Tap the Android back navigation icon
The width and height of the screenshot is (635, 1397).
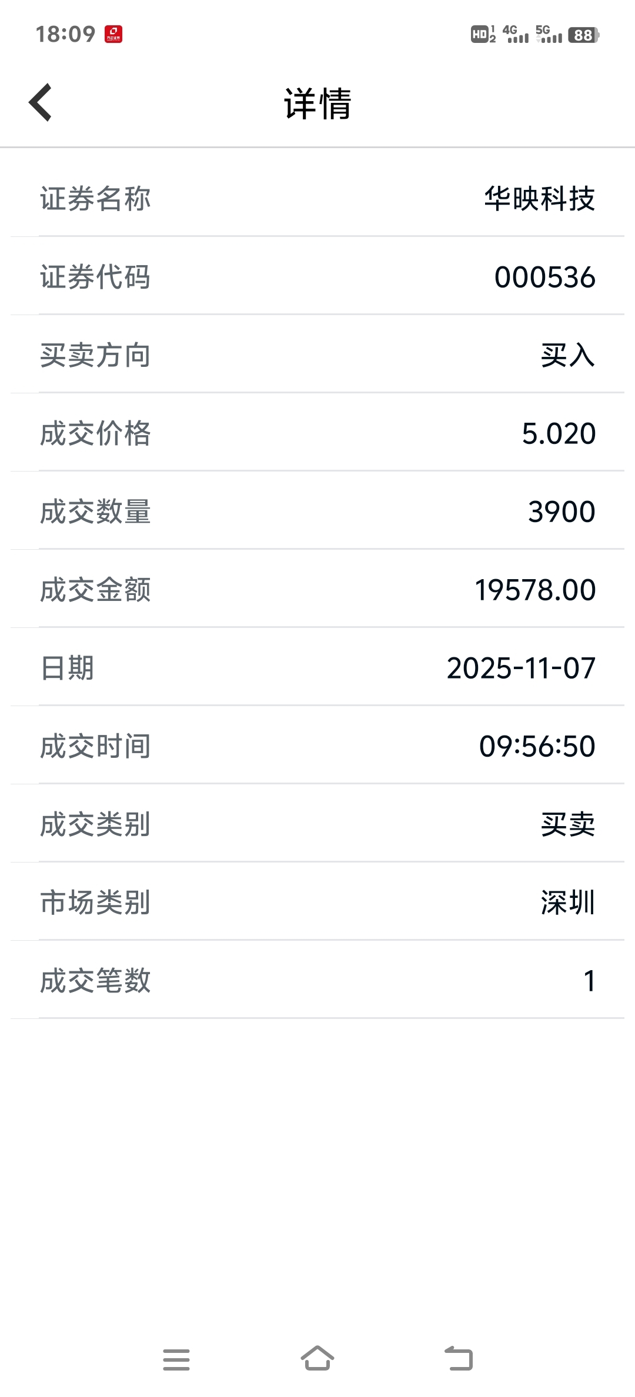pyautogui.click(x=459, y=1358)
